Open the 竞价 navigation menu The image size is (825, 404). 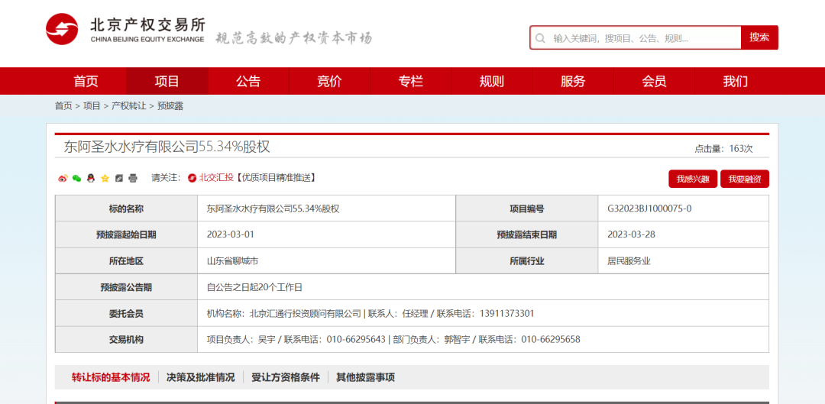(x=329, y=81)
